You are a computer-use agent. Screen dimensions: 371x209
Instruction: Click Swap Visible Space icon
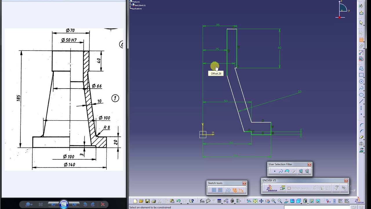pos(318,201)
